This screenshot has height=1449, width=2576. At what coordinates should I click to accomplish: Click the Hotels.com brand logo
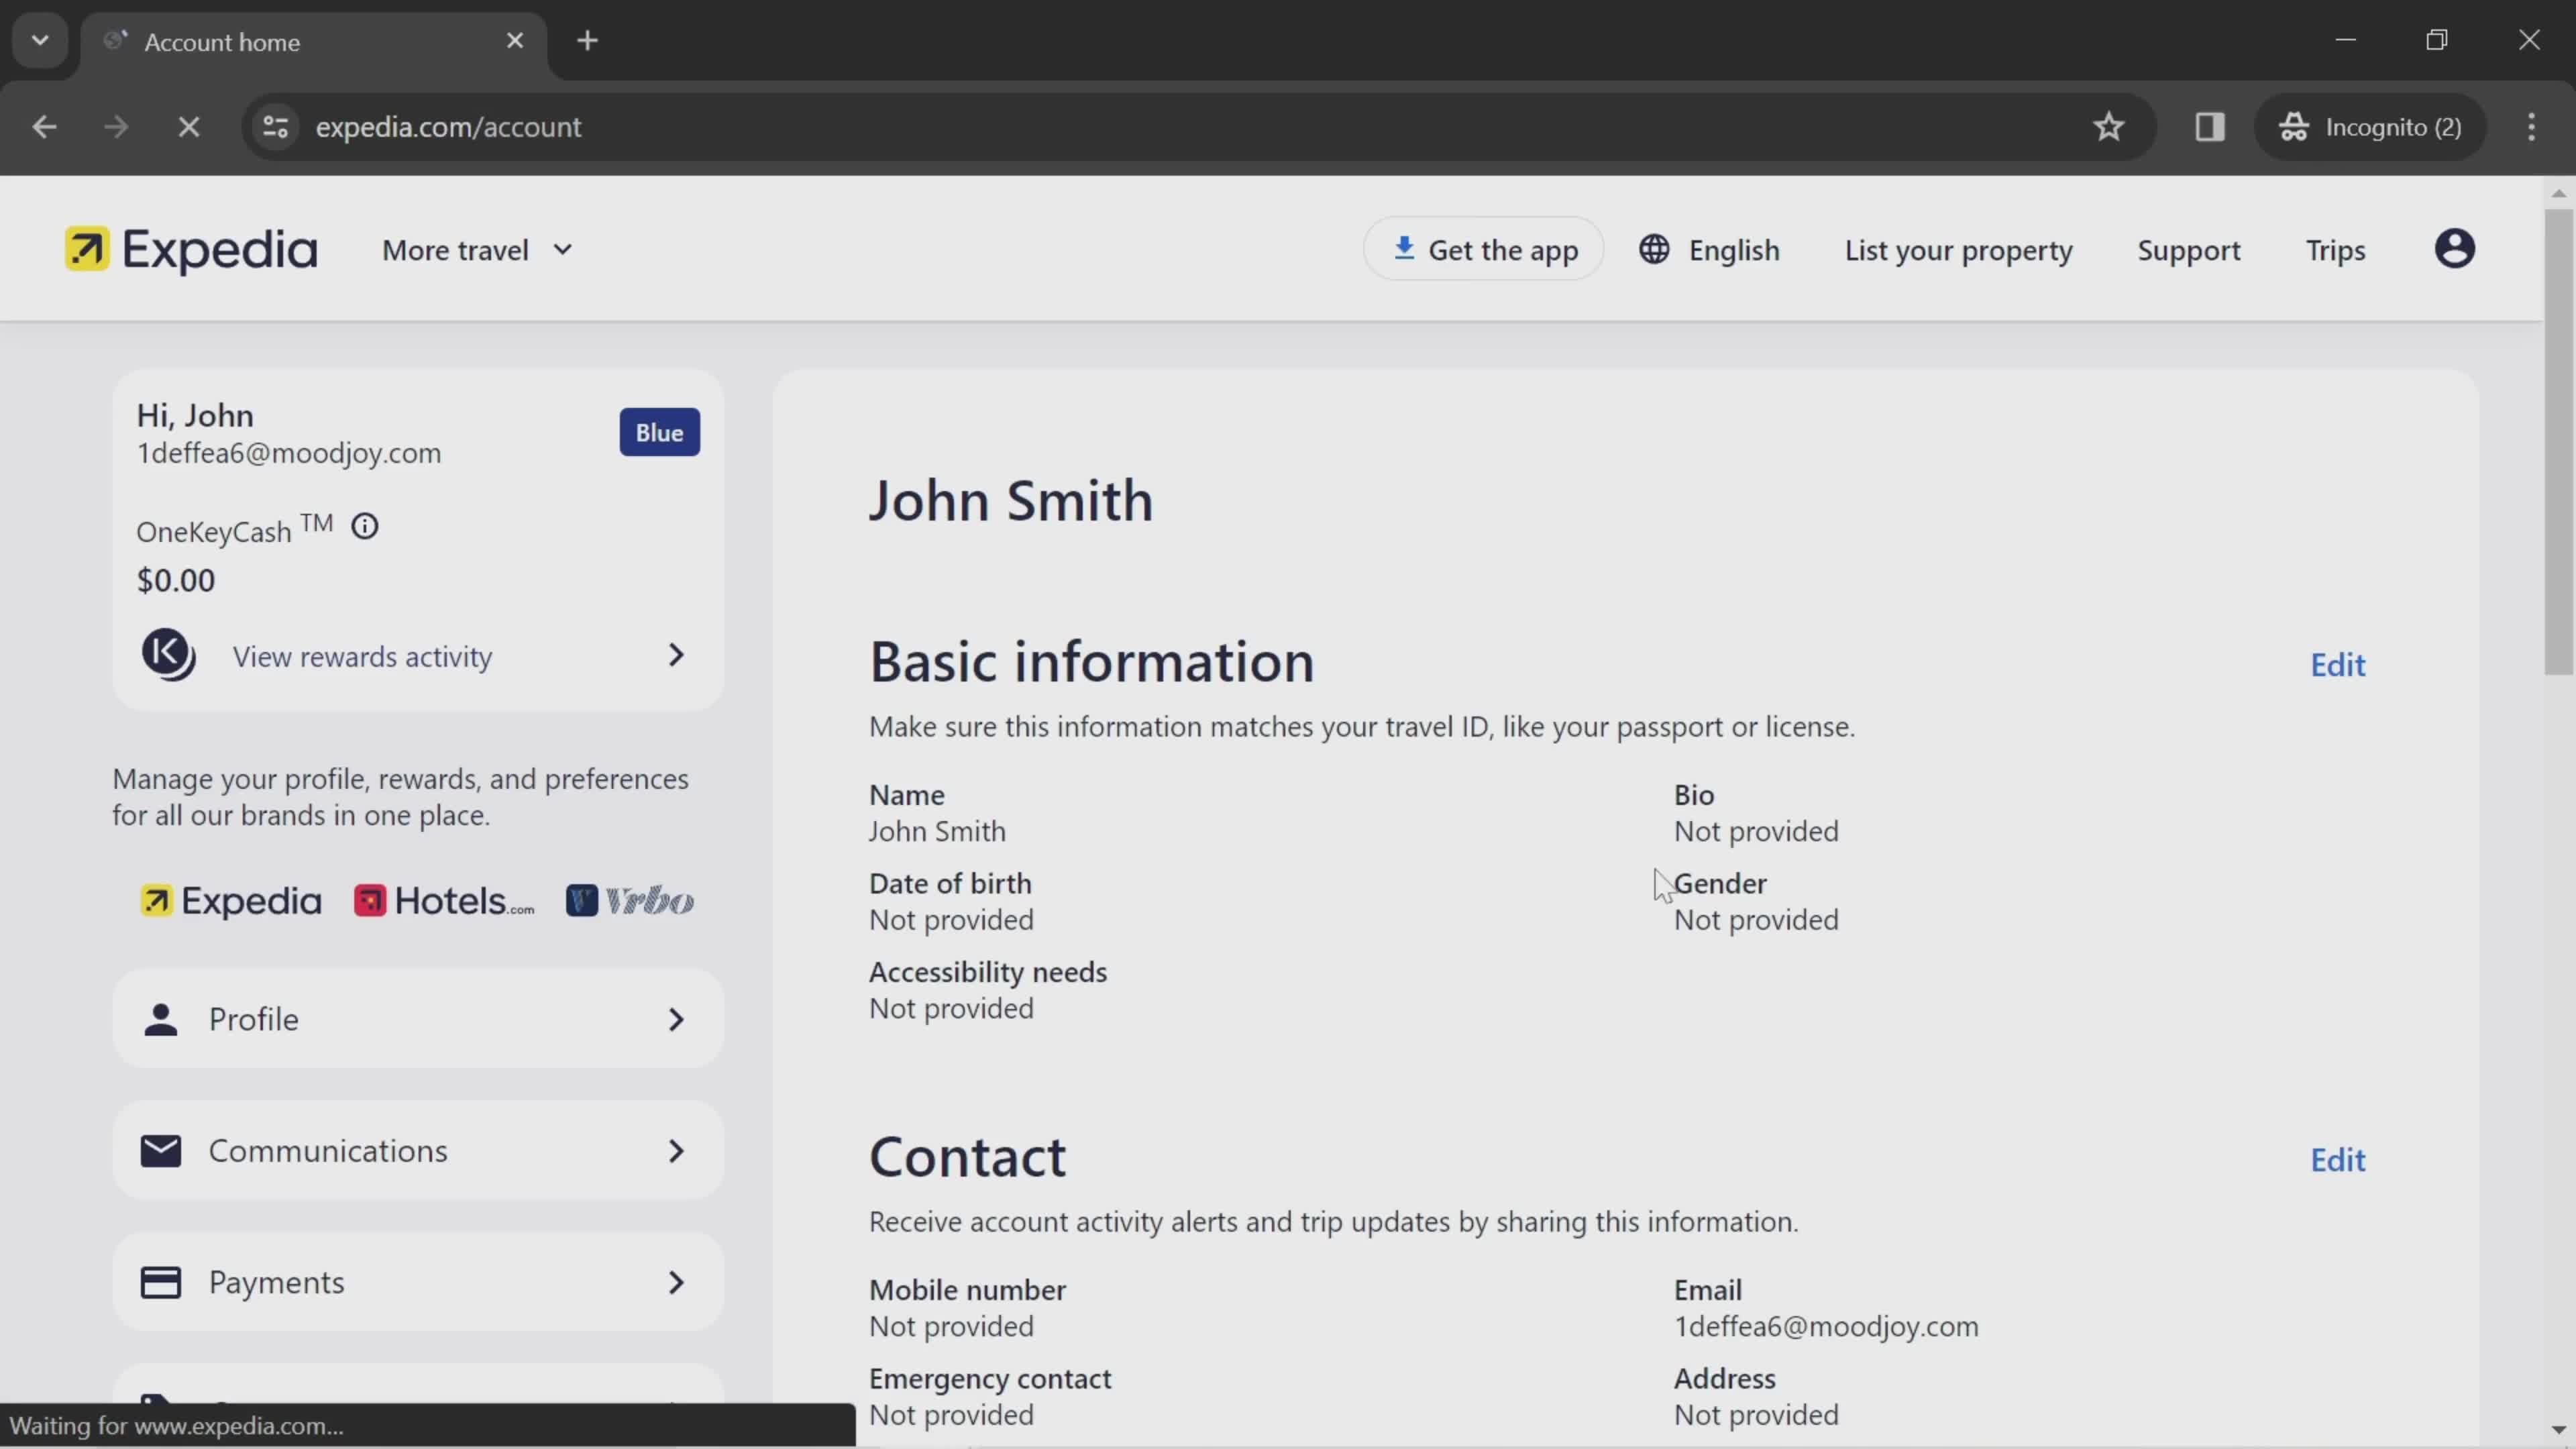click(444, 901)
